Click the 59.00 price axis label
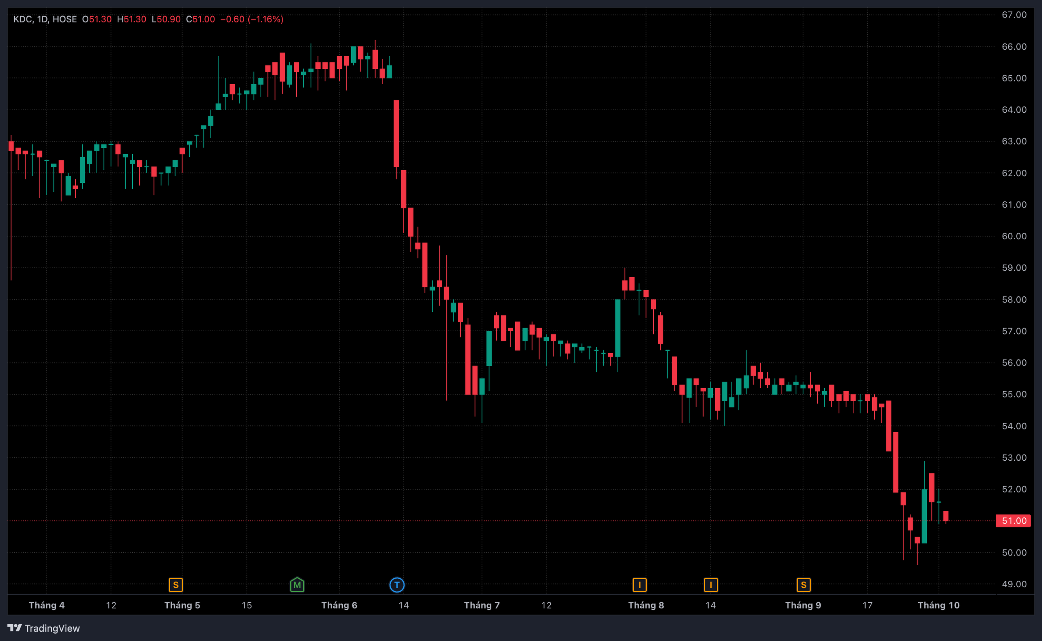 1014,268
